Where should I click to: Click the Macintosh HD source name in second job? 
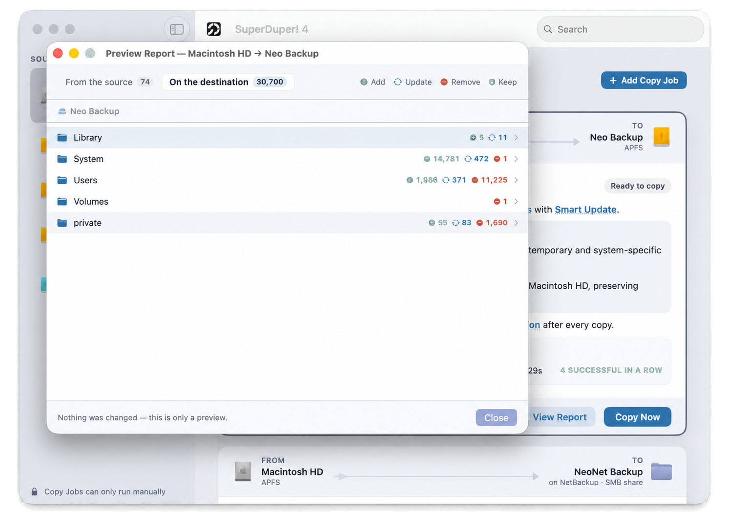click(x=292, y=472)
